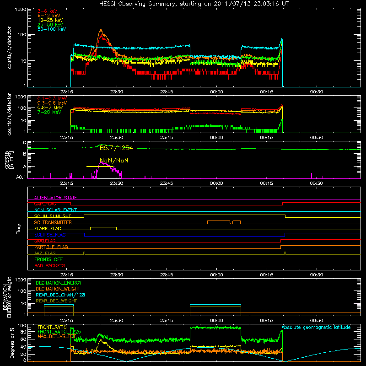Select the PARTICLE_FLAG label
The height and width of the screenshot is (366, 366).
point(51,247)
